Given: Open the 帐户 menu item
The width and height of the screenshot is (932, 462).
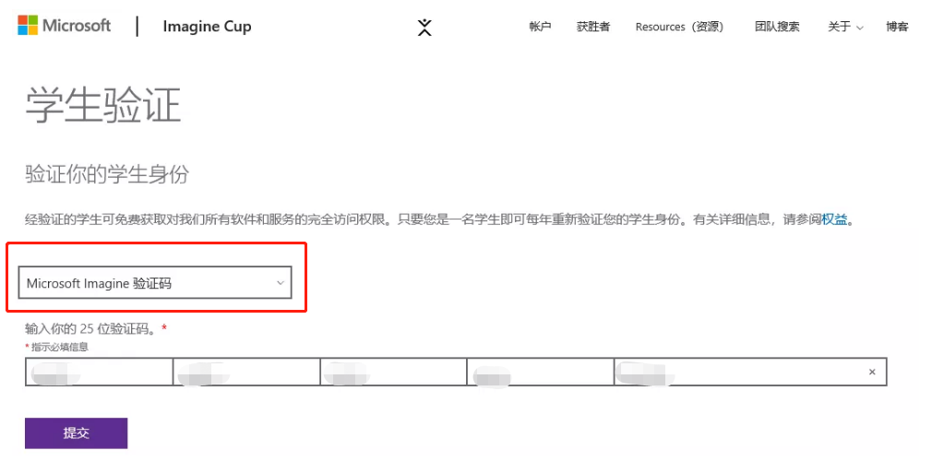Looking at the screenshot, I should click(x=540, y=27).
